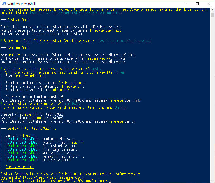Image resolution: width=215 pixels, height=183 pixels.
Task: Click the "=== Deploying to 'test-b40ac'..." line
Action: point(28,128)
